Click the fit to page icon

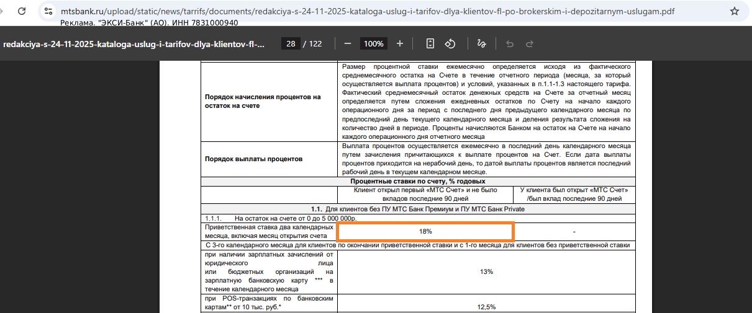(x=430, y=43)
